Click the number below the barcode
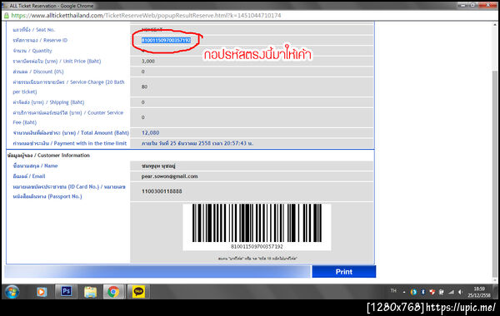500x316 pixels. 257,246
